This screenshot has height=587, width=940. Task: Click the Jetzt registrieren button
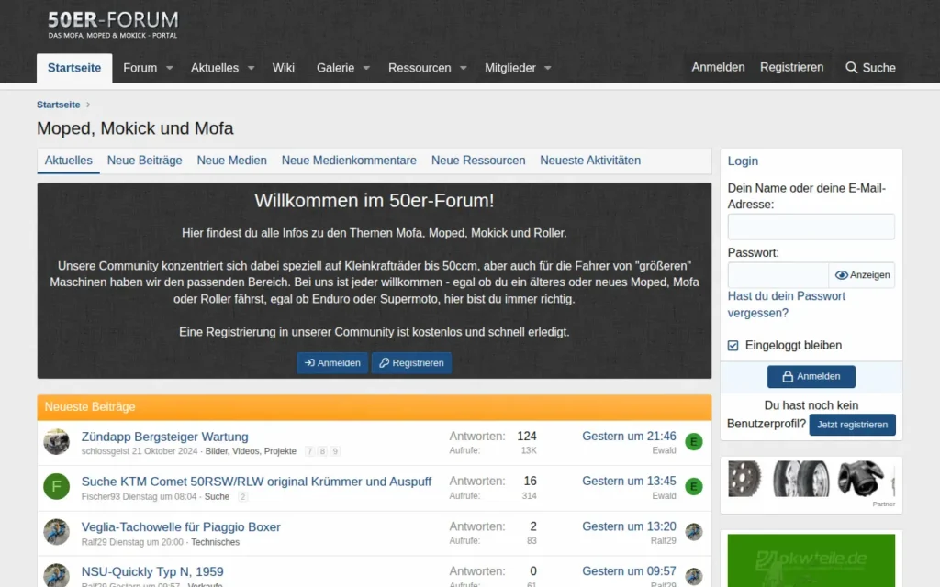[x=852, y=425]
